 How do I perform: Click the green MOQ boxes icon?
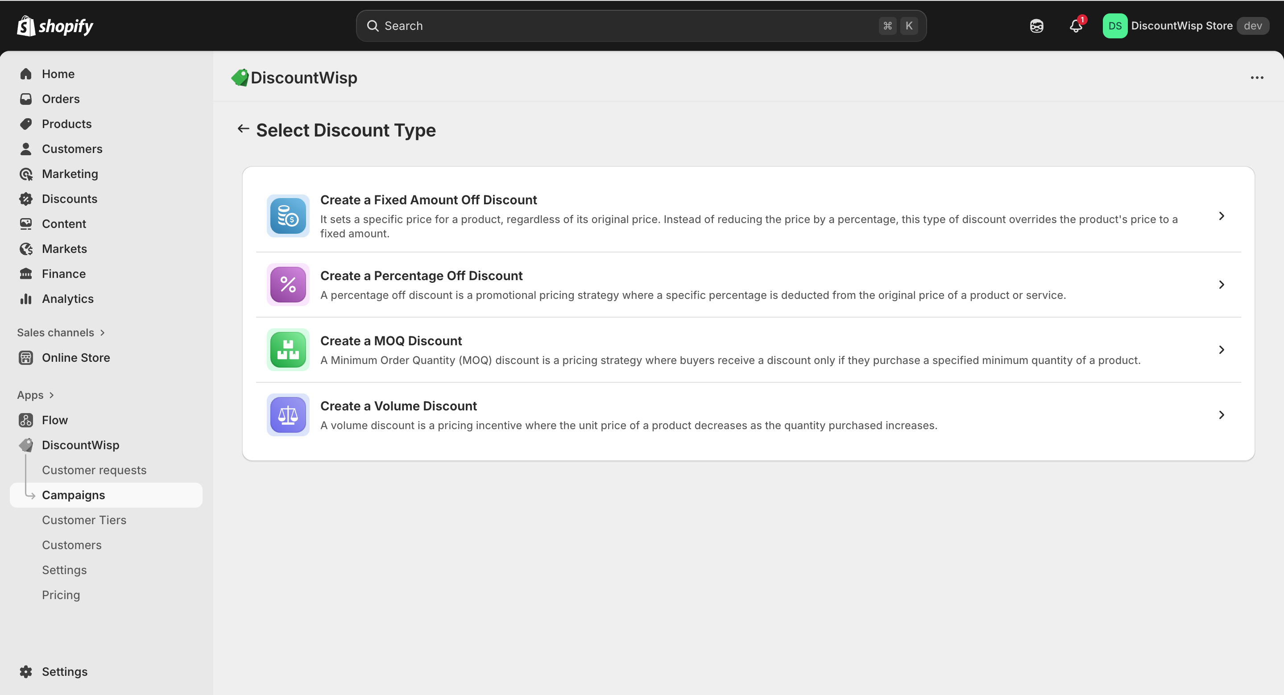(x=288, y=350)
